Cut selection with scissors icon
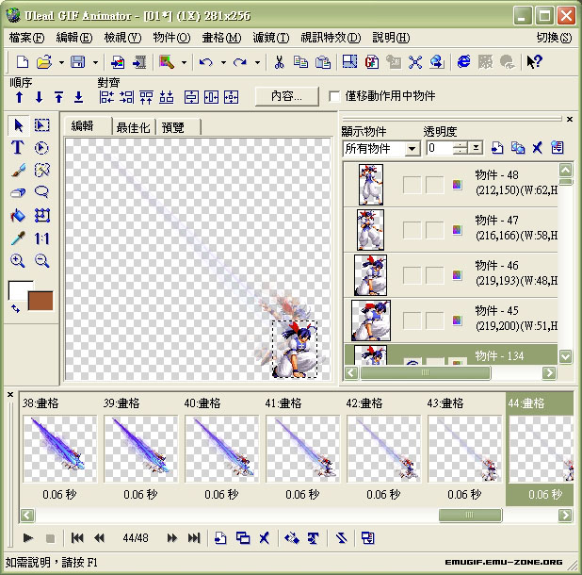582x575 pixels. click(x=279, y=61)
